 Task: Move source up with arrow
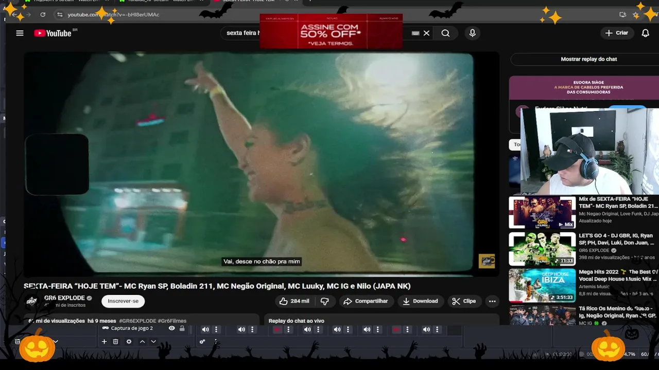tap(142, 341)
